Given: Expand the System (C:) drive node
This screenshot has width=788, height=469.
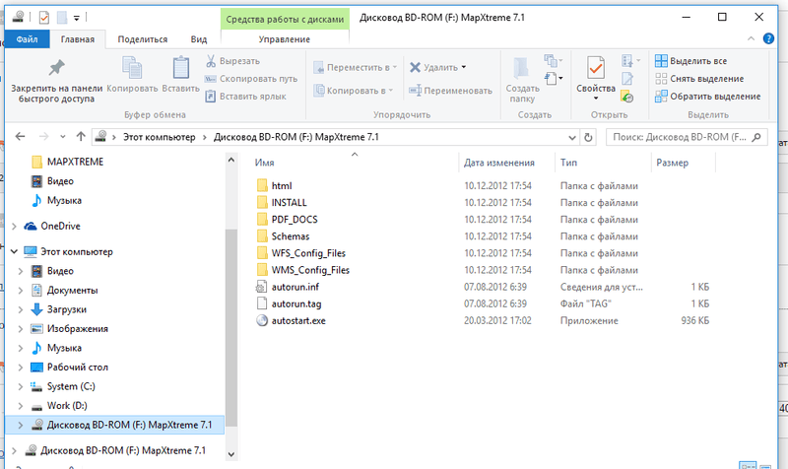Looking at the screenshot, I should coord(23,386).
